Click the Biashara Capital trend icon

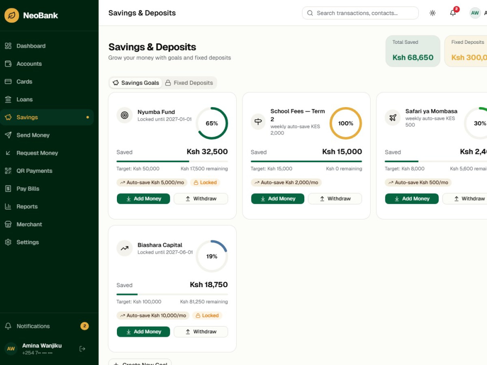click(125, 248)
